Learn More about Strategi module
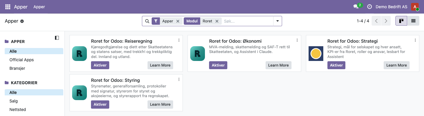The image size is (424, 116). (x=396, y=65)
